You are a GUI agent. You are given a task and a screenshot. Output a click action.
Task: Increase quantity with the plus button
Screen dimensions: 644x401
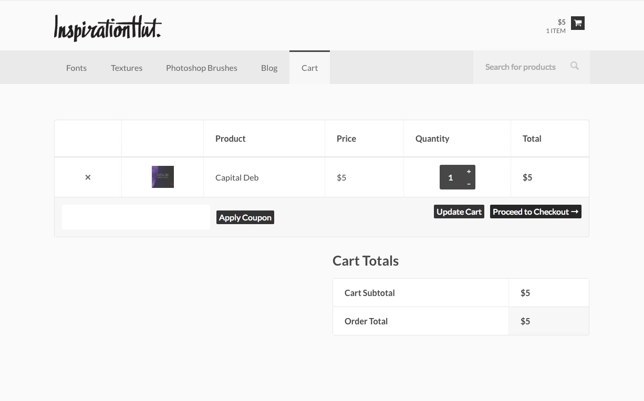click(469, 172)
